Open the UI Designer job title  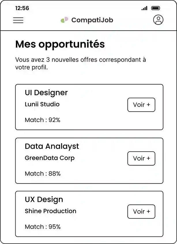click(x=46, y=93)
